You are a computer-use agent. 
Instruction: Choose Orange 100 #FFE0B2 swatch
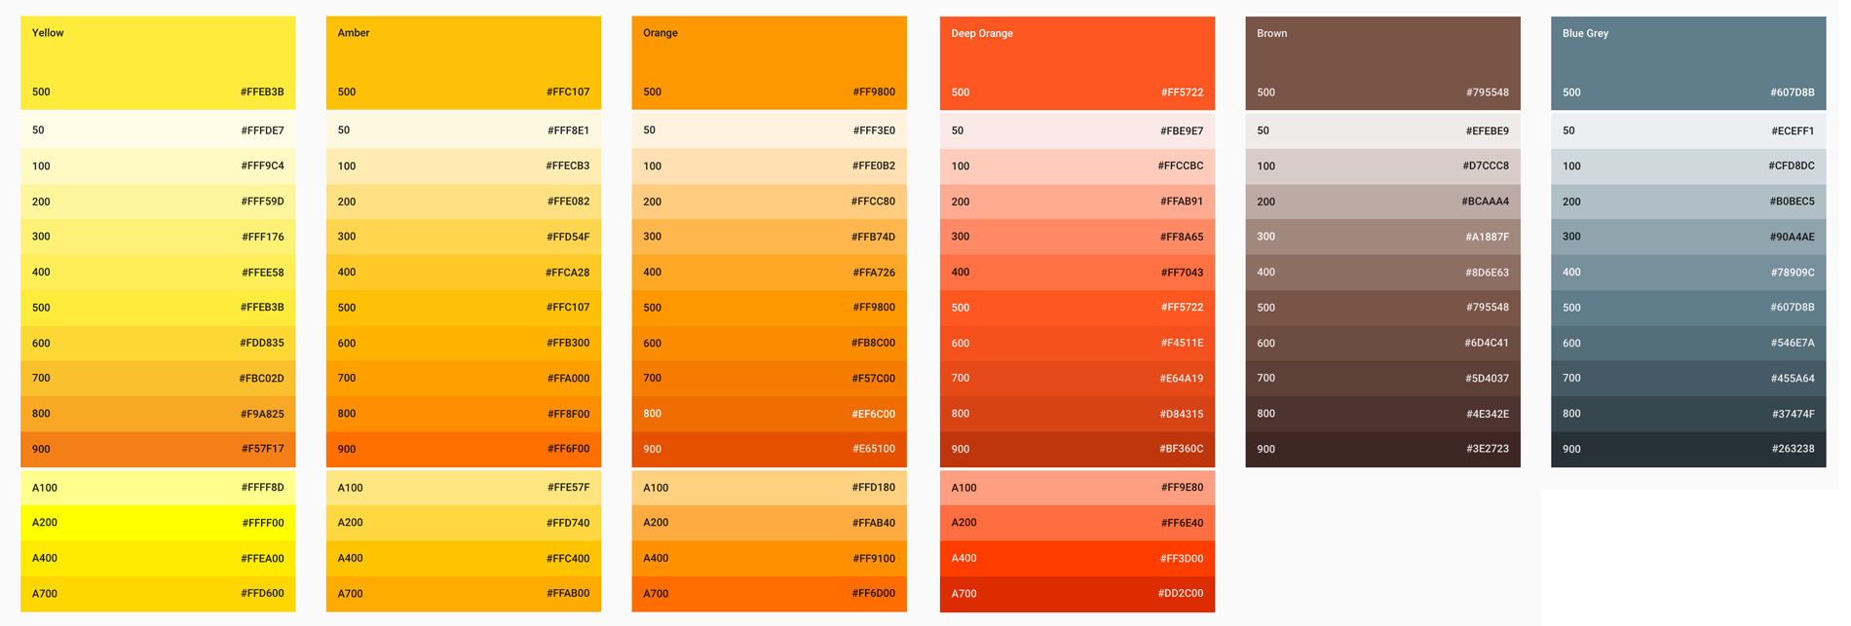pyautogui.click(x=769, y=166)
